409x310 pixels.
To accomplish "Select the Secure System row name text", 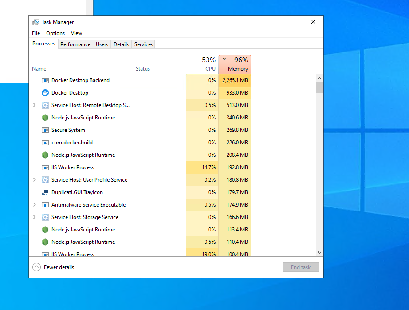I will 68,130.
